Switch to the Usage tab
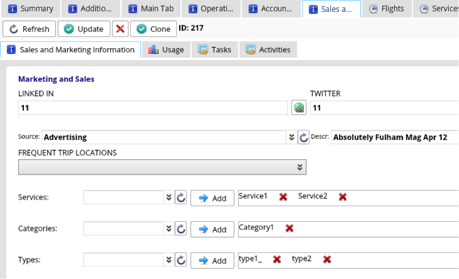This screenshot has height=279, width=459. point(166,50)
